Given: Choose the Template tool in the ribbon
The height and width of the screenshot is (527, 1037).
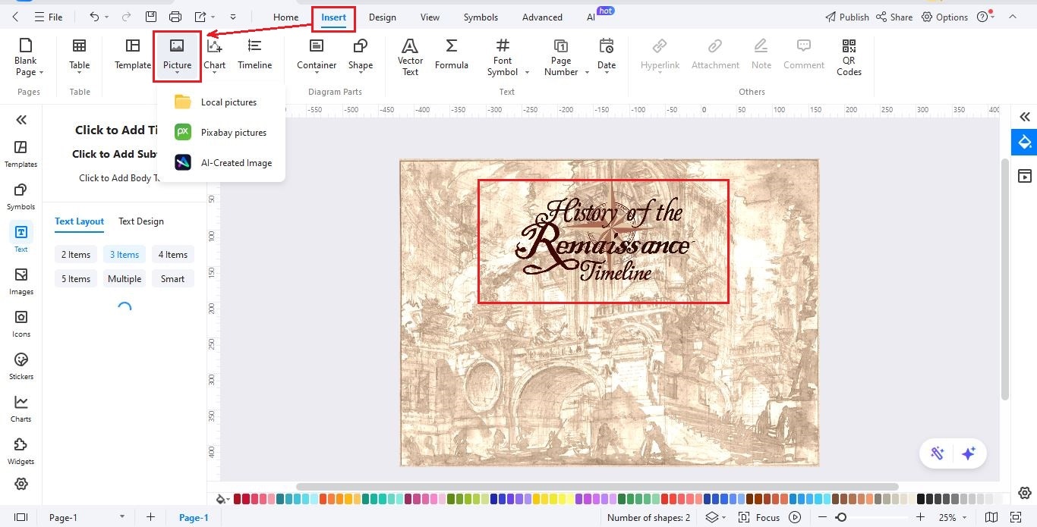Looking at the screenshot, I should [133, 55].
